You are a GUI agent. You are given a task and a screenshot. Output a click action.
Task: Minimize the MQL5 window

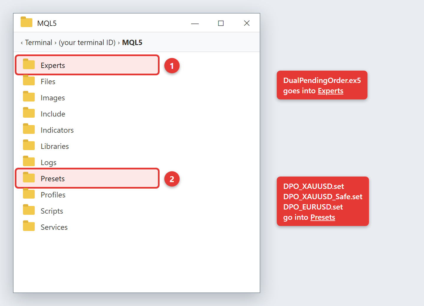click(x=195, y=23)
